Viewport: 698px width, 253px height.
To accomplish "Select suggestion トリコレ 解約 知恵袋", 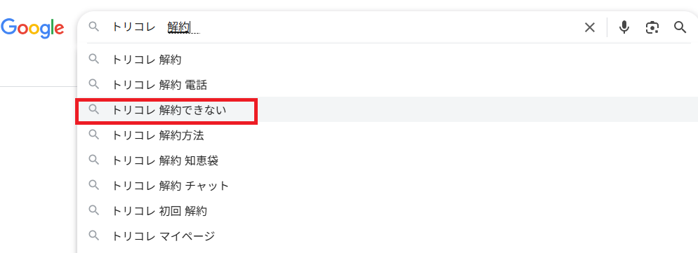I will [386, 160].
